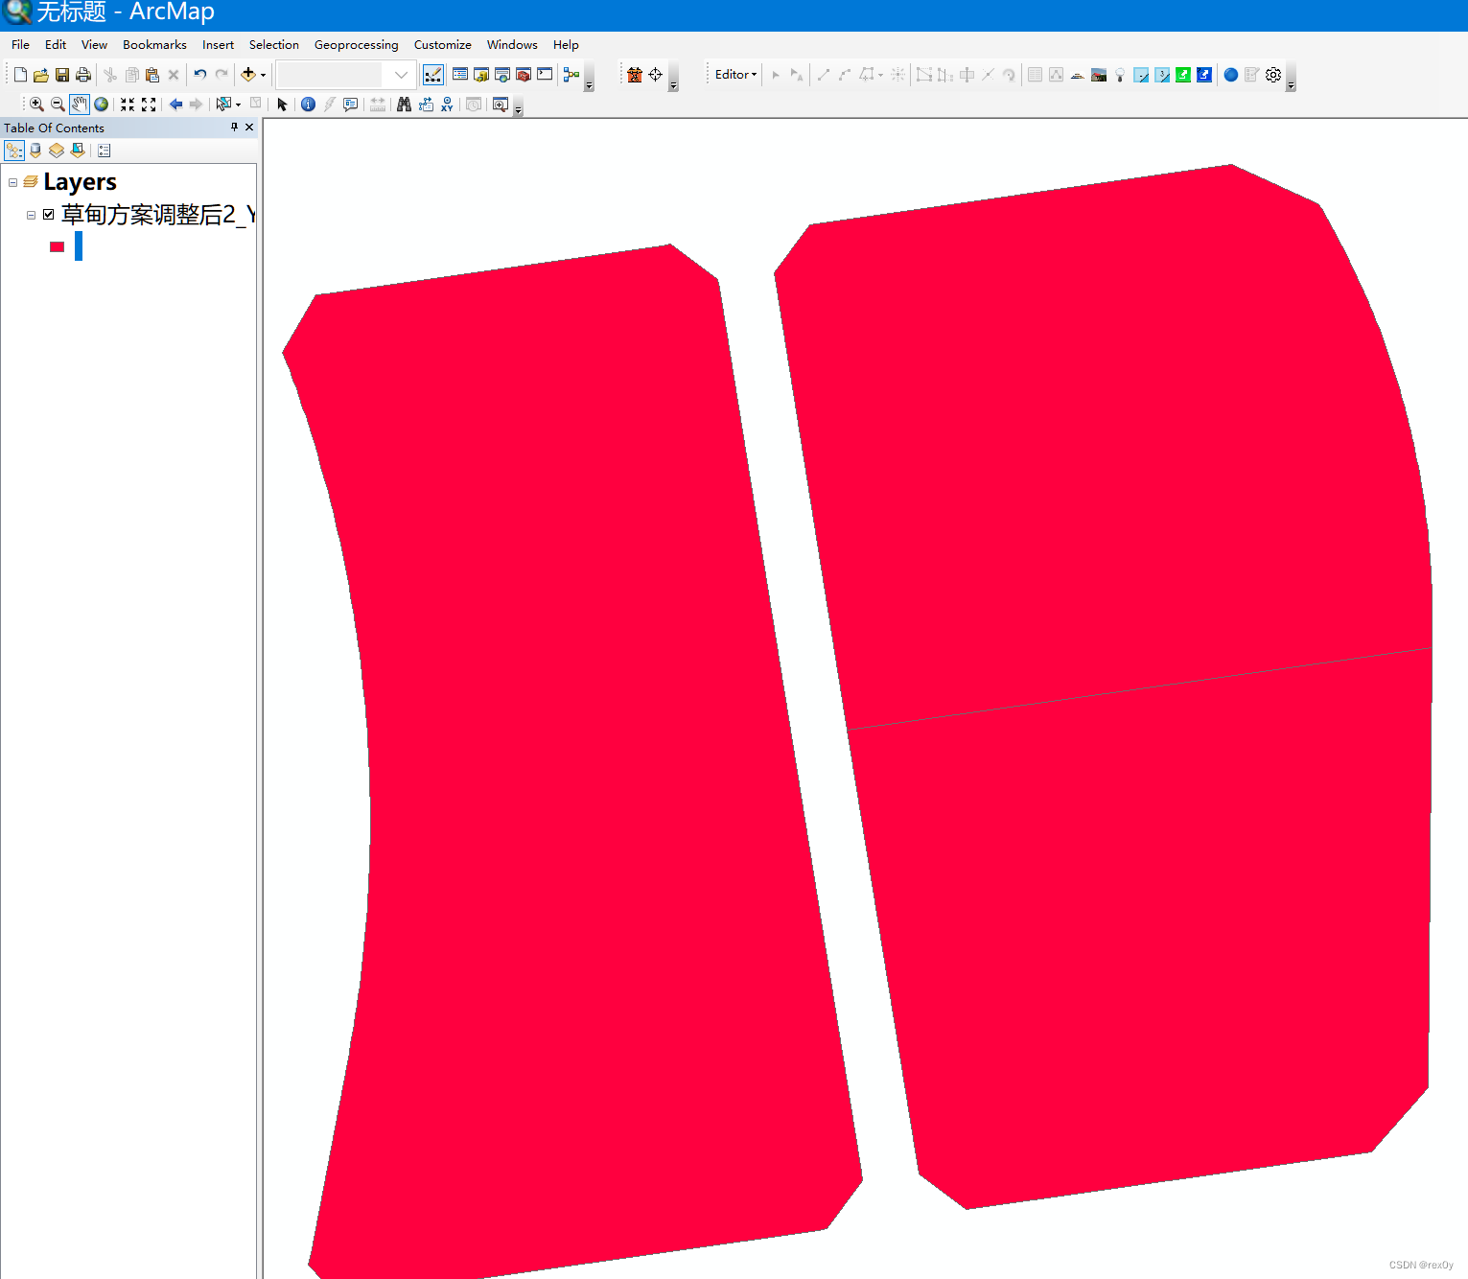
Task: Open the Windows menu
Action: pyautogui.click(x=512, y=45)
